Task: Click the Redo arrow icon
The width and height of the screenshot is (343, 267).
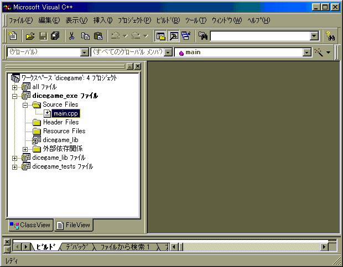Action: coord(136,36)
